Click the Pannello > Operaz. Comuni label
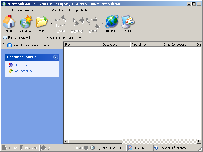Screen dimensions: 203x152 pyautogui.click(x=32, y=45)
